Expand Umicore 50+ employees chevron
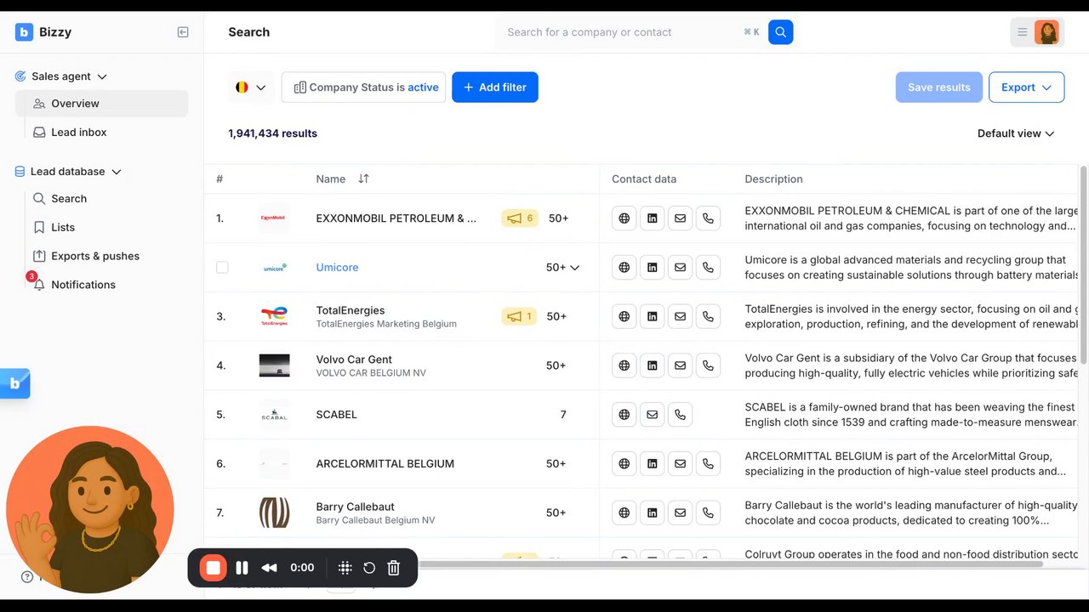The width and height of the screenshot is (1089, 612). click(x=574, y=268)
